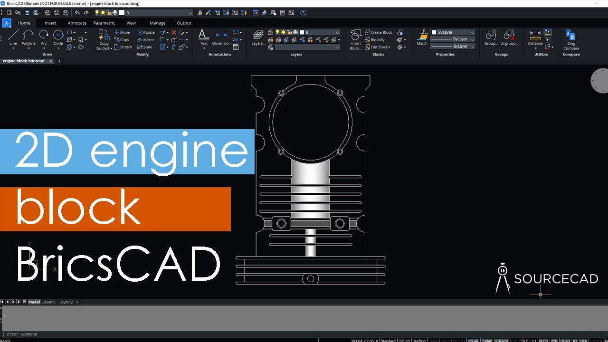Open the ByLayer color dropdown
Viewport: 608px width, 342px height.
tap(473, 32)
